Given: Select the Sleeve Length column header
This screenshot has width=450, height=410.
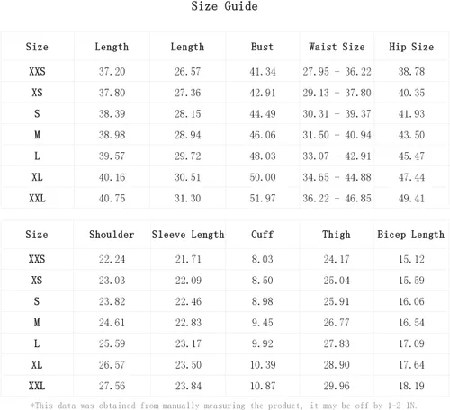Looking at the screenshot, I should coord(188,235).
